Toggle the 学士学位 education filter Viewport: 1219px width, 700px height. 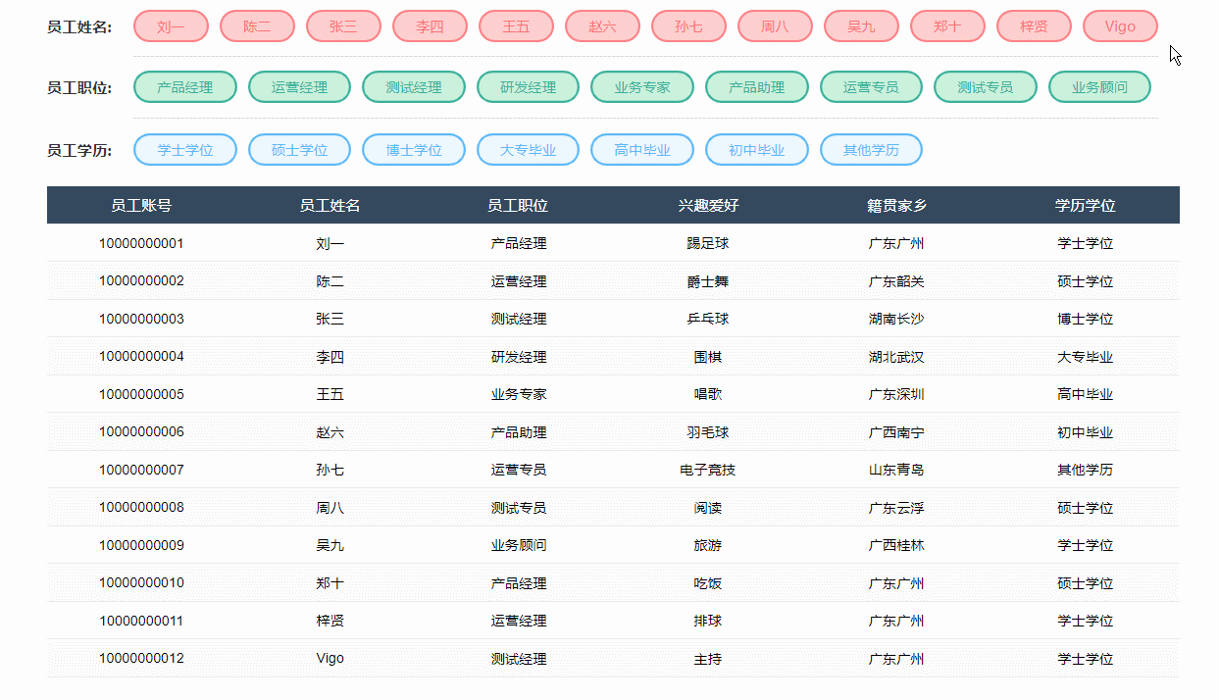pos(184,149)
